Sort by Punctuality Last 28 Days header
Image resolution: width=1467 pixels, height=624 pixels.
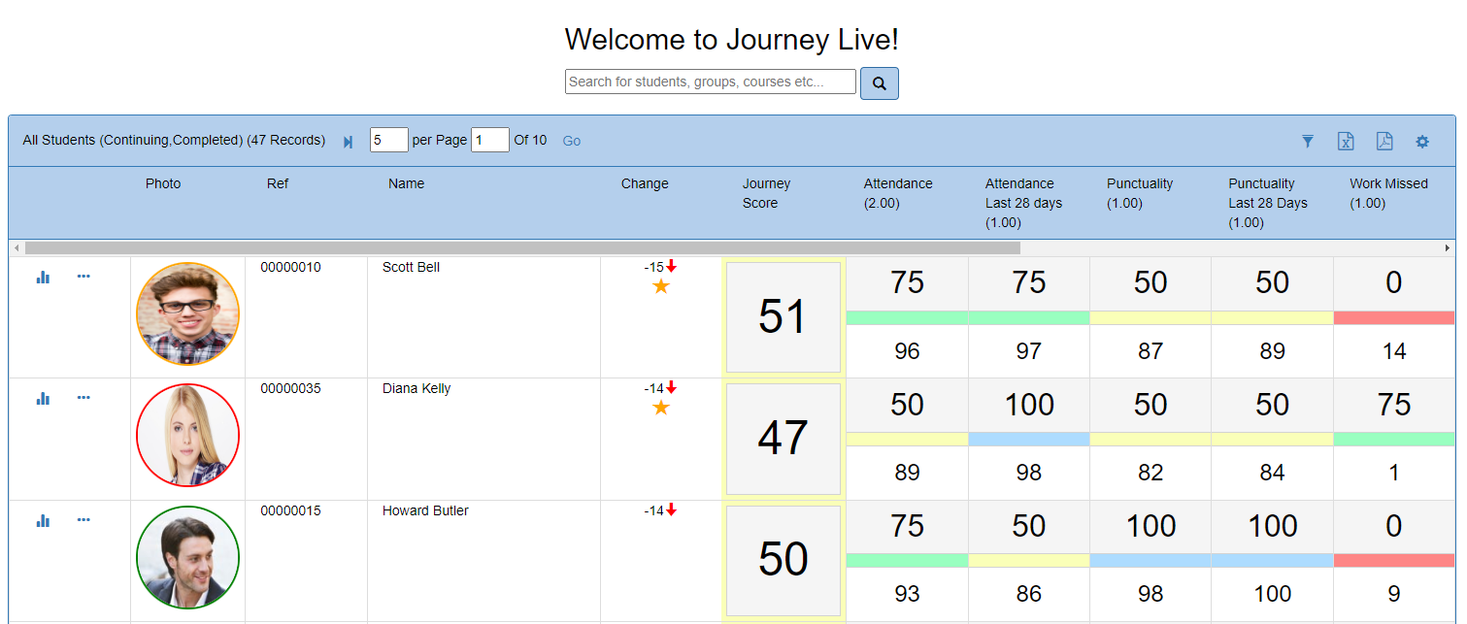tap(1268, 203)
